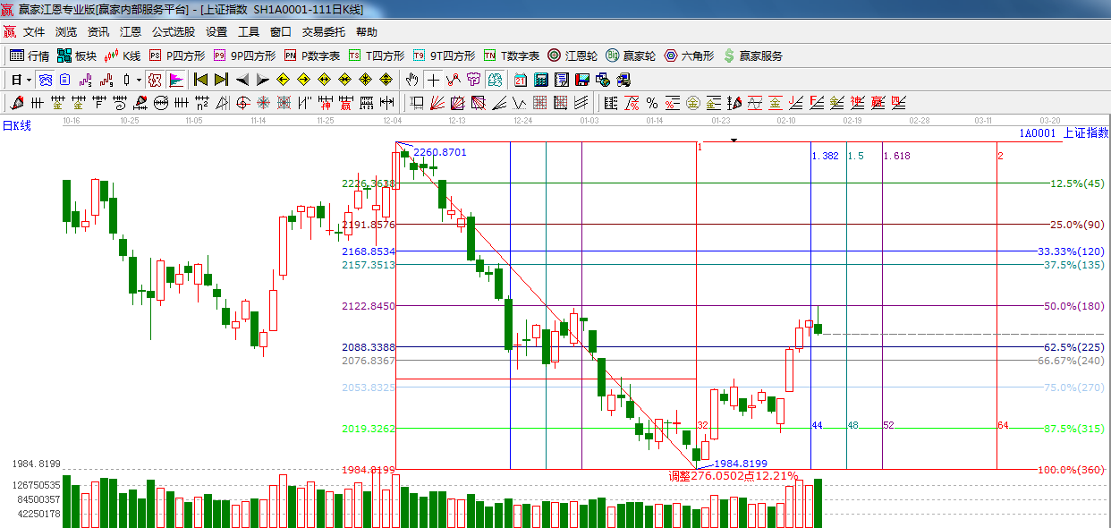Viewport: 1111px width, 528px height.
Task: Open the 交易委托 menu
Action: pyautogui.click(x=323, y=31)
